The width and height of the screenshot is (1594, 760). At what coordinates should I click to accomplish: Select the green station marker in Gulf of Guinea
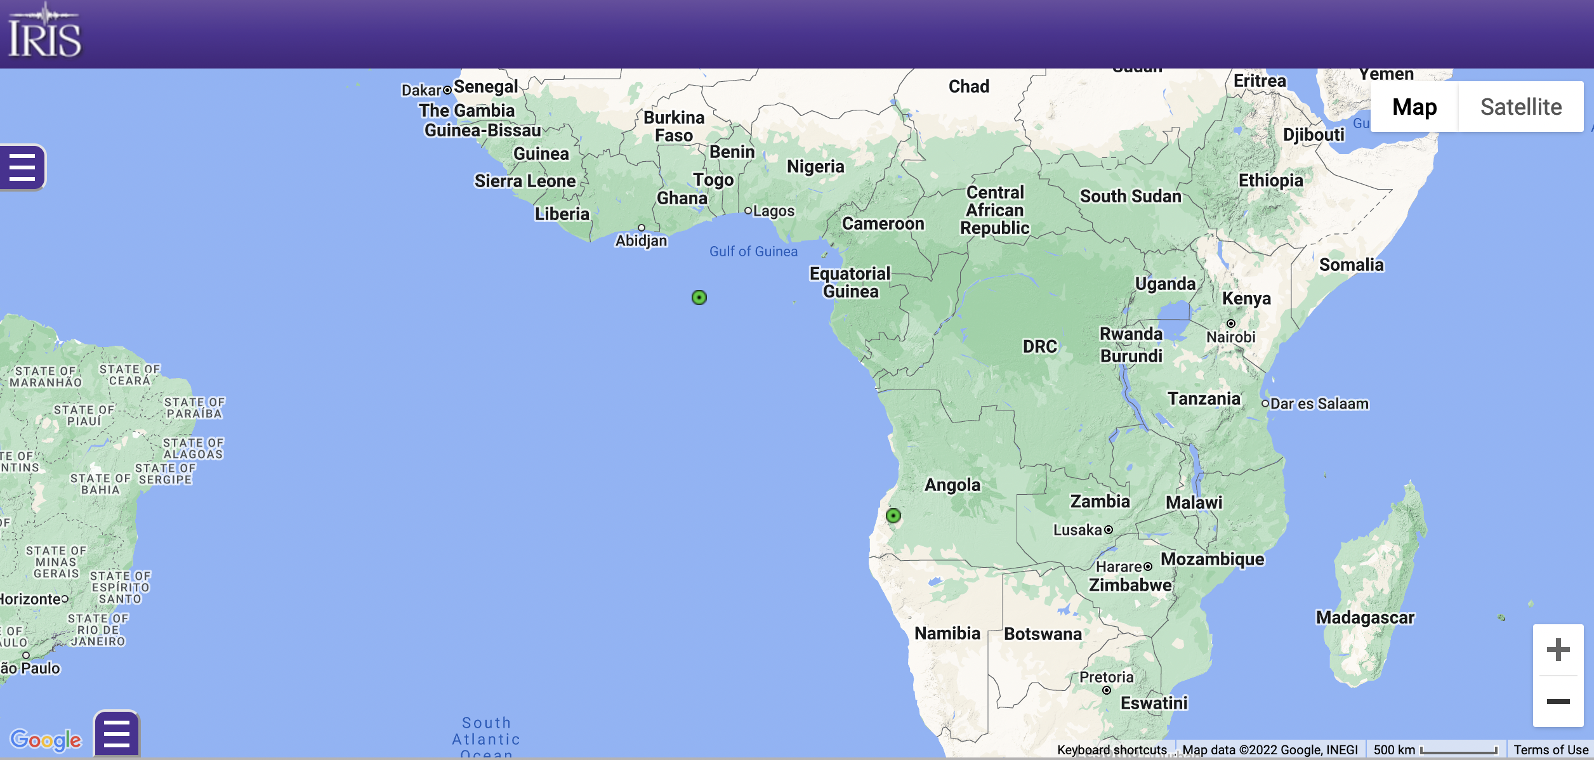(699, 298)
